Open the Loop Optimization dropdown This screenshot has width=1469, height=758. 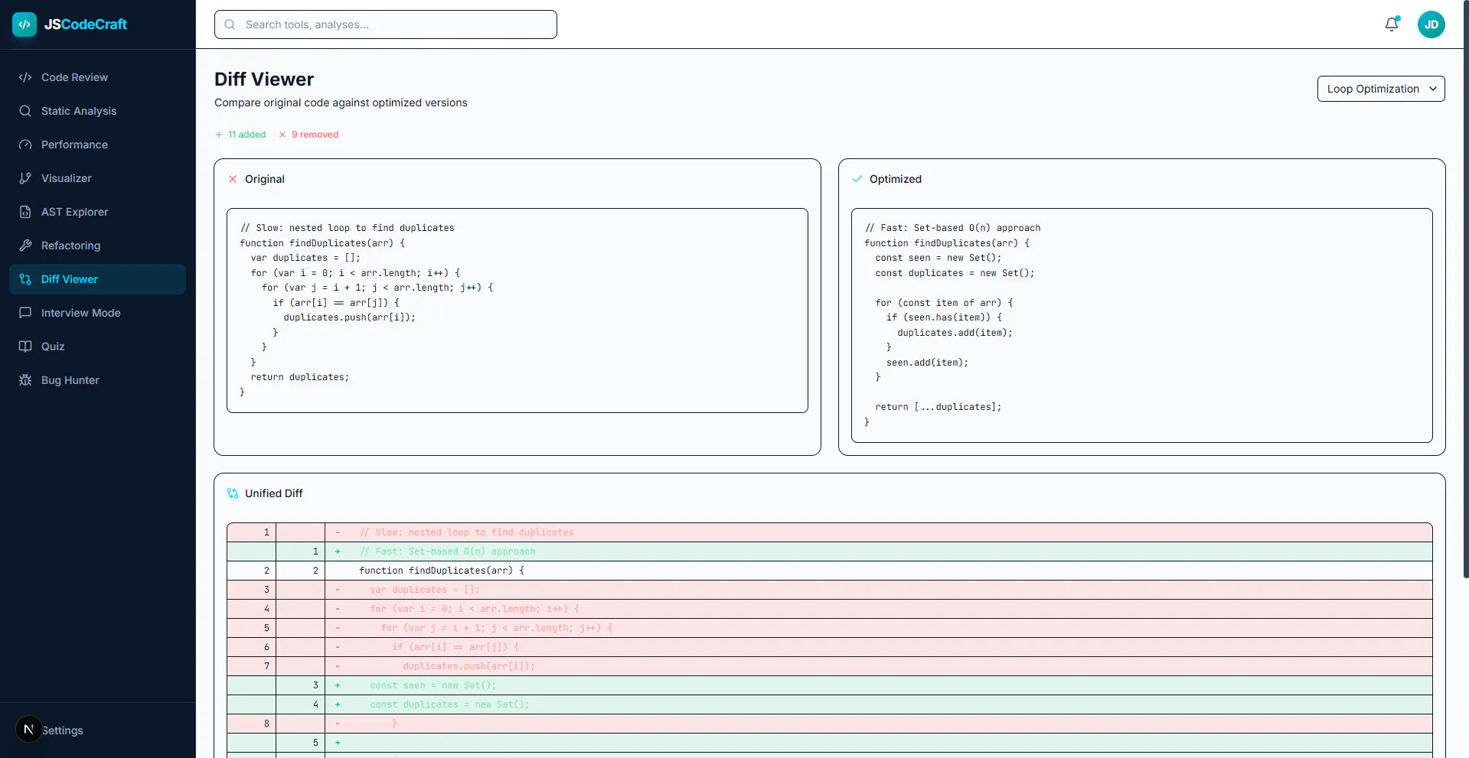tap(1380, 89)
